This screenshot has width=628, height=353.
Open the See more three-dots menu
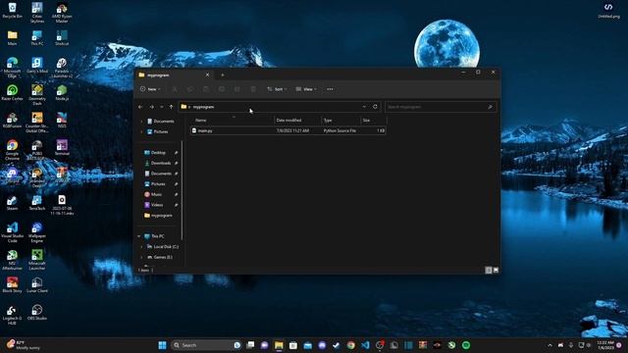(330, 89)
